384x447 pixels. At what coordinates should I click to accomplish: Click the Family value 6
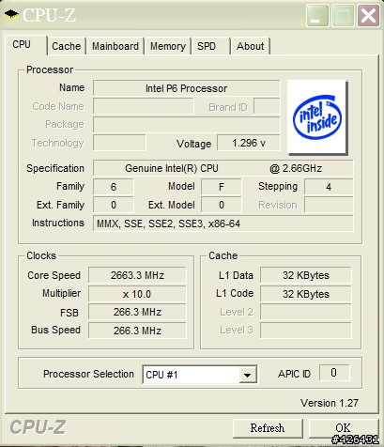[114, 187]
